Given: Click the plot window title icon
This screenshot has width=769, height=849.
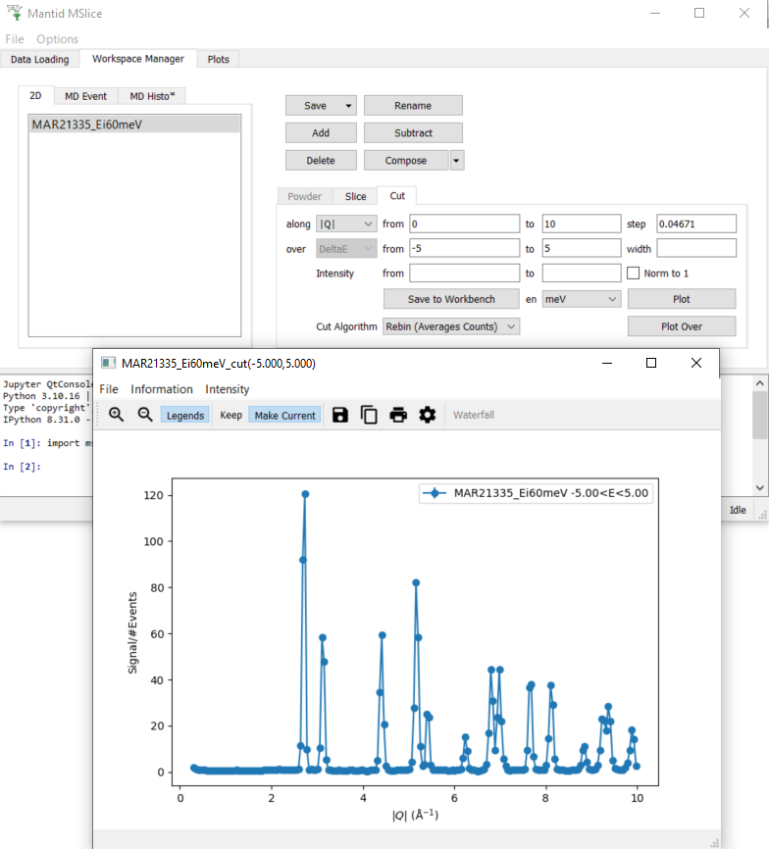Looking at the screenshot, I should point(108,363).
